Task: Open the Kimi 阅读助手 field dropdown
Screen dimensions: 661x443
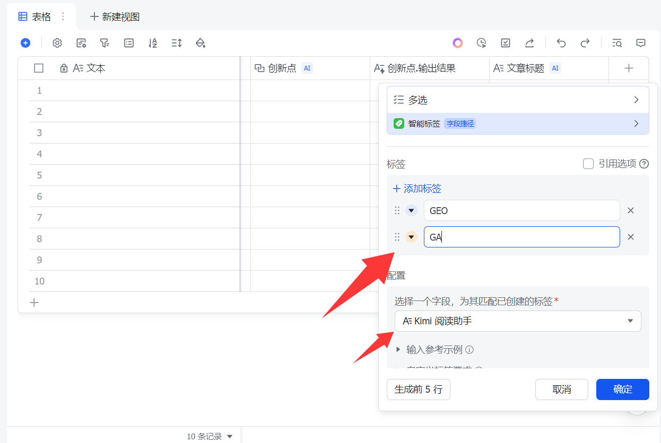Action: click(517, 321)
